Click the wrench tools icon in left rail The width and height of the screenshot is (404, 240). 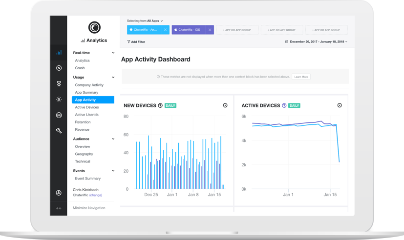[x=59, y=131]
